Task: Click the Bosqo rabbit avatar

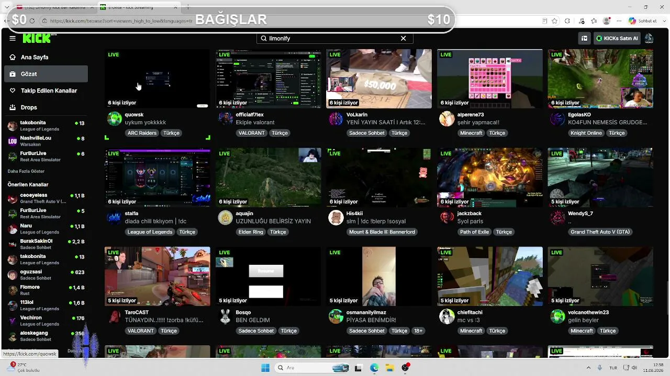Action: point(226,316)
